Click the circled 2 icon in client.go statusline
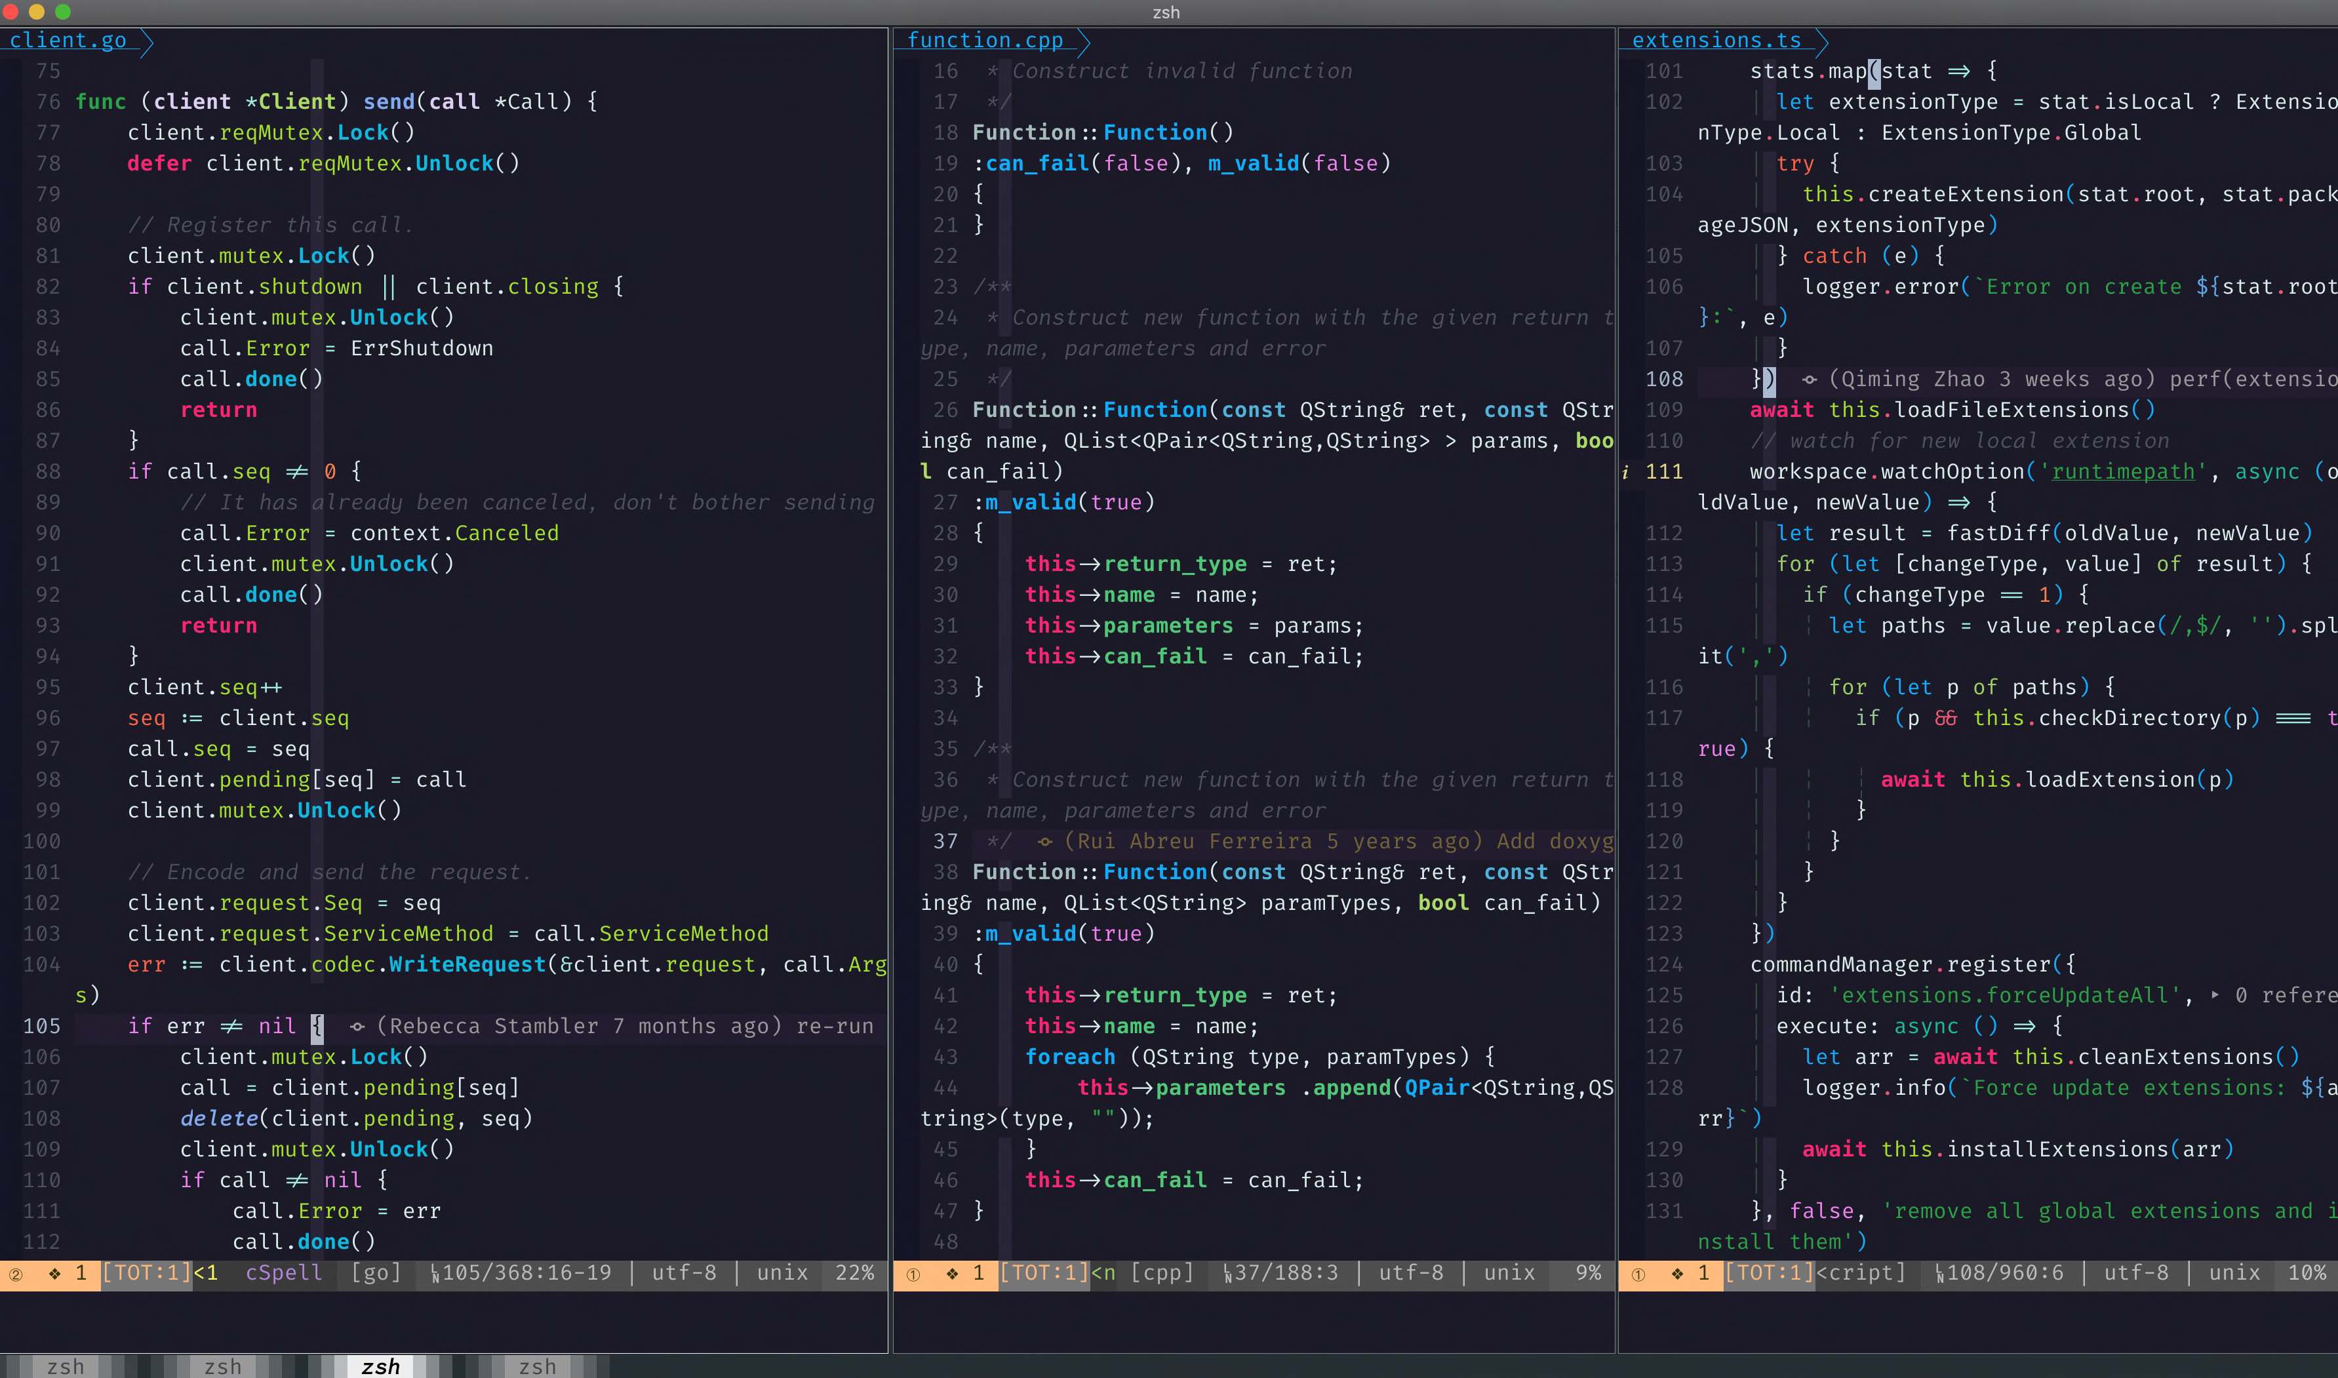Screen dimensions: 2338x1378 [16, 1274]
